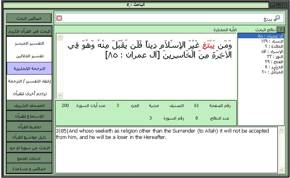Select تفسير الجلالين option
The height and width of the screenshot is (178, 290).
pyautogui.click(x=29, y=56)
